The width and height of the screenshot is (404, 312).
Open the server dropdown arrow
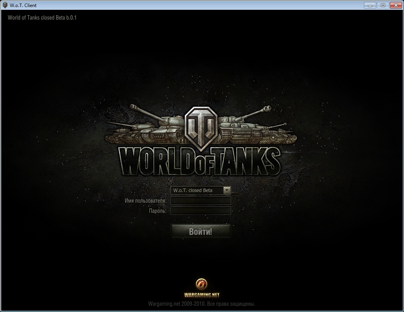click(x=227, y=190)
